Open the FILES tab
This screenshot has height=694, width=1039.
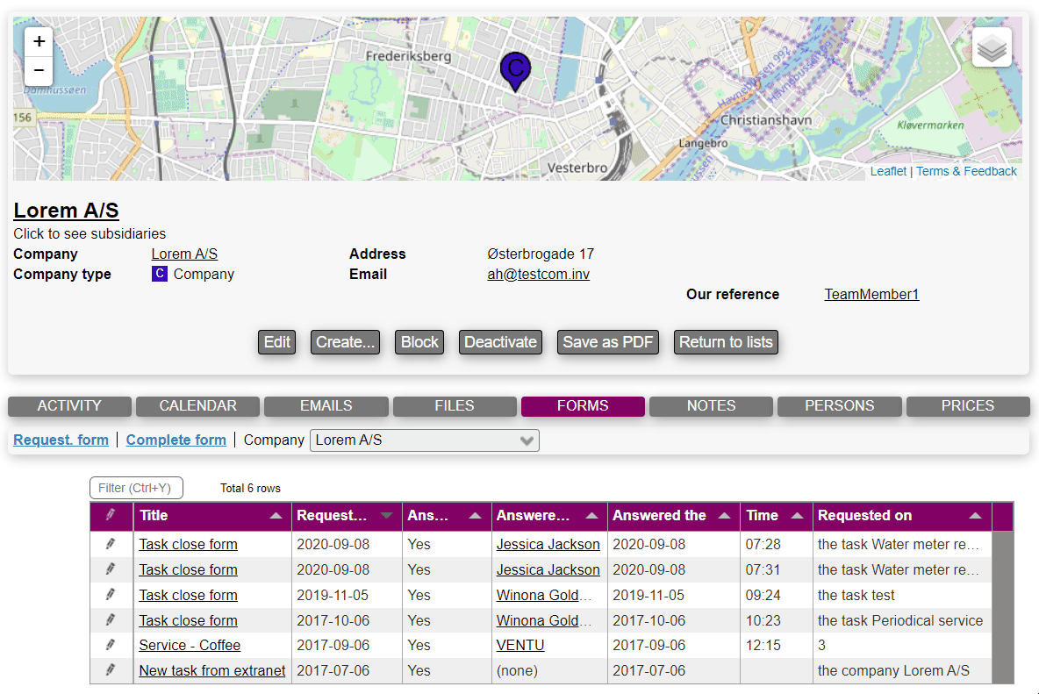(x=454, y=406)
